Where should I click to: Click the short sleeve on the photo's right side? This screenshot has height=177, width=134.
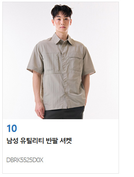[89, 61]
